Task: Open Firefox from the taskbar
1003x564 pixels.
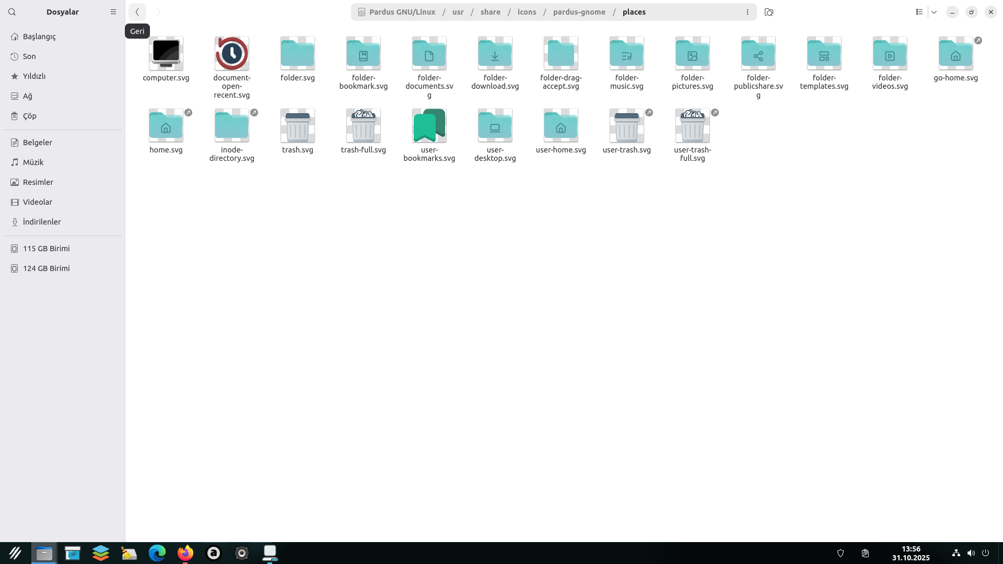Action: point(185,553)
